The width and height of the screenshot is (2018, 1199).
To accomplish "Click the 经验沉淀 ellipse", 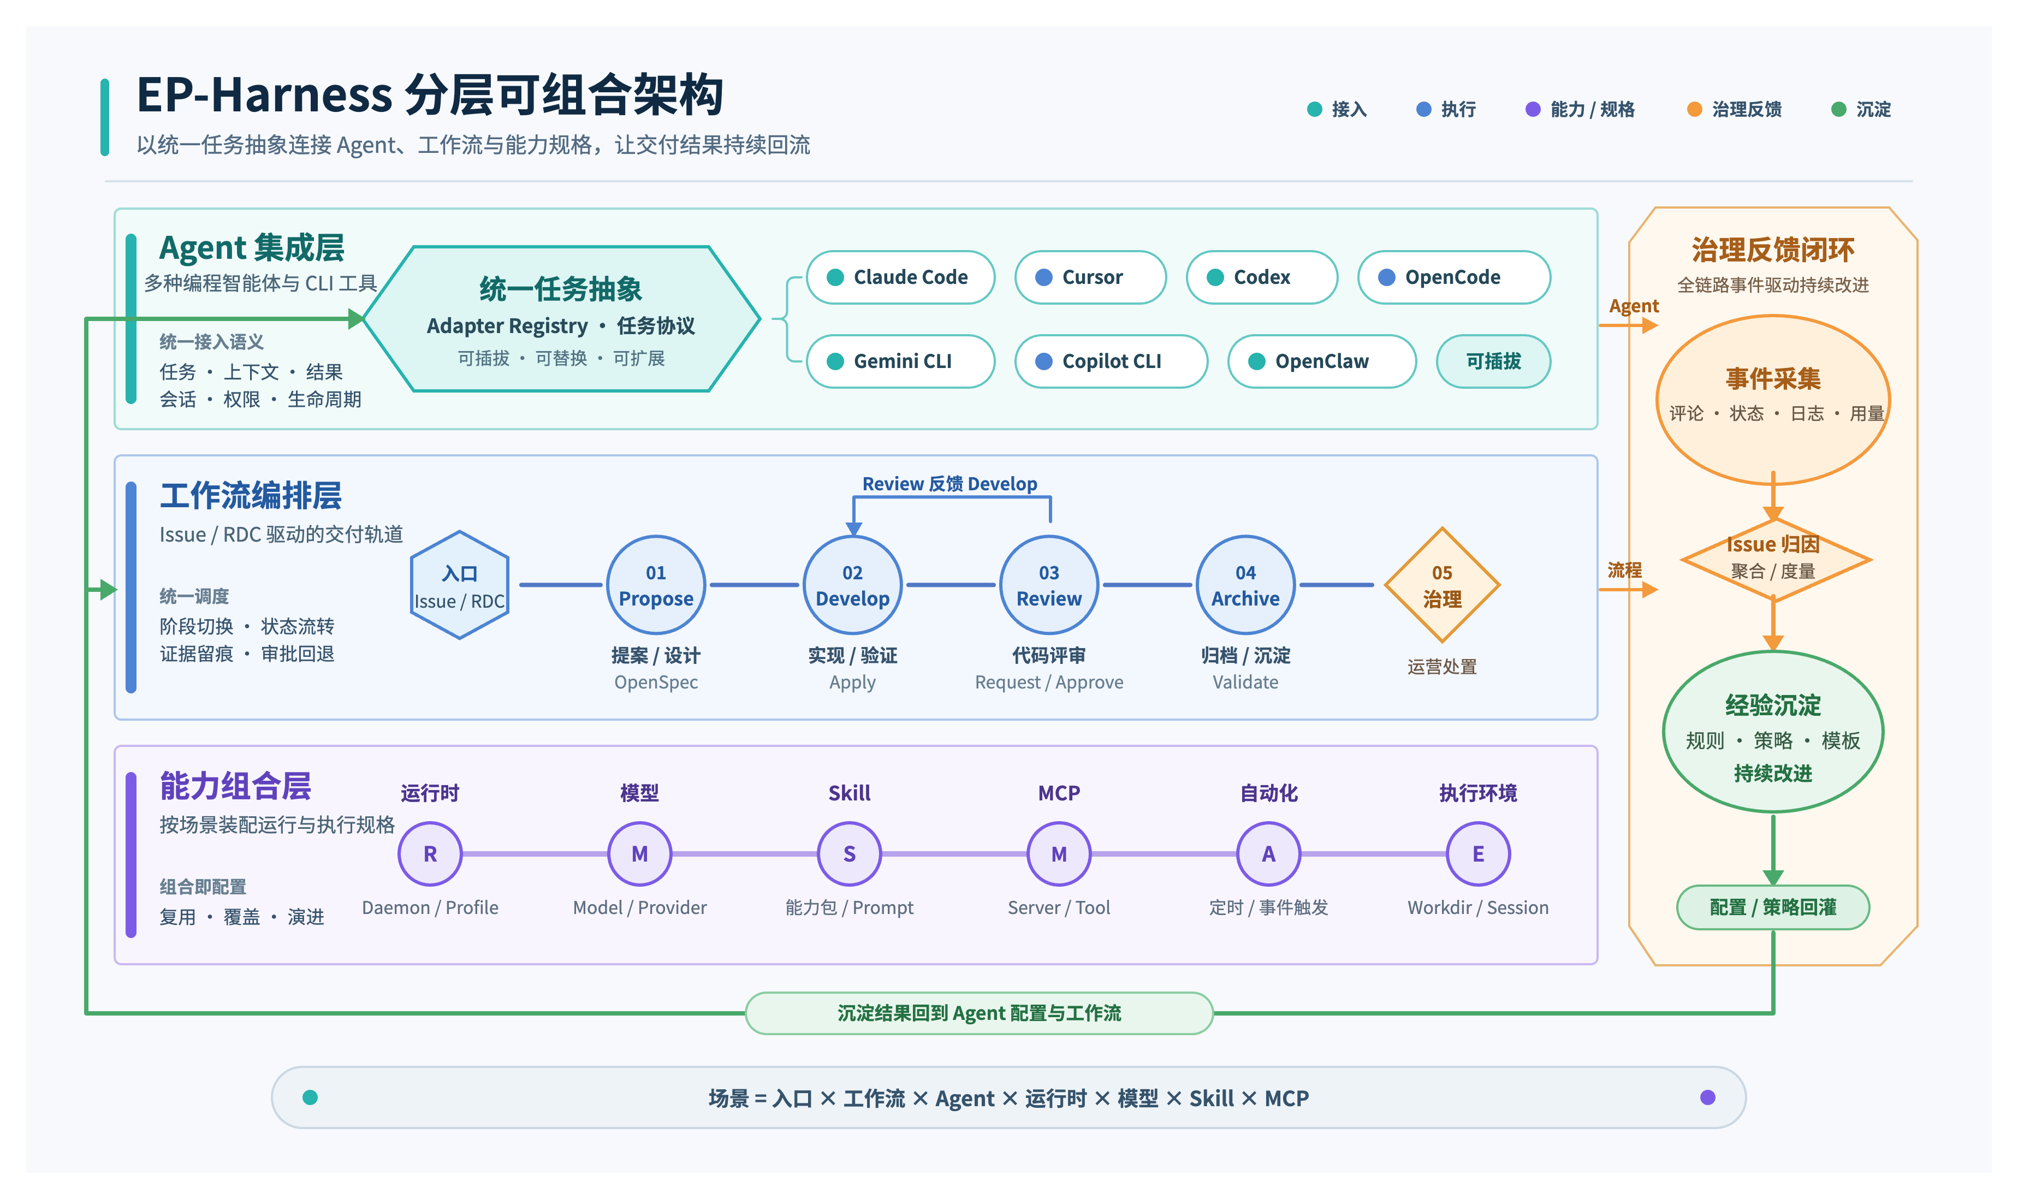I will pyautogui.click(x=1772, y=731).
